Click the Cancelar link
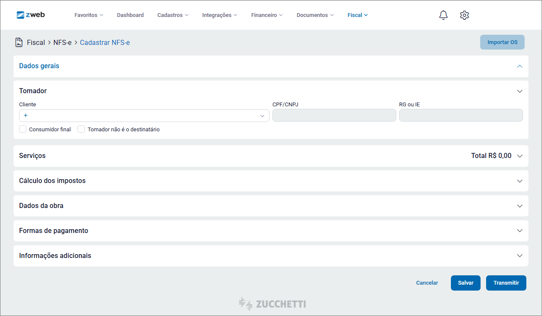Screen dimensions: 542x316 427,283
